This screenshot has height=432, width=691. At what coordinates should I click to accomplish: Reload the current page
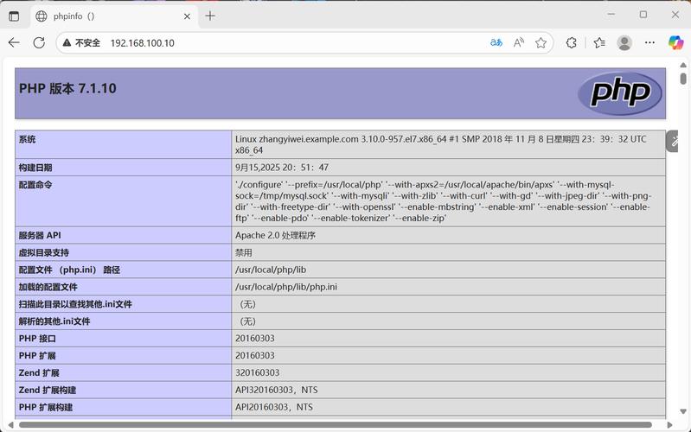click(39, 42)
